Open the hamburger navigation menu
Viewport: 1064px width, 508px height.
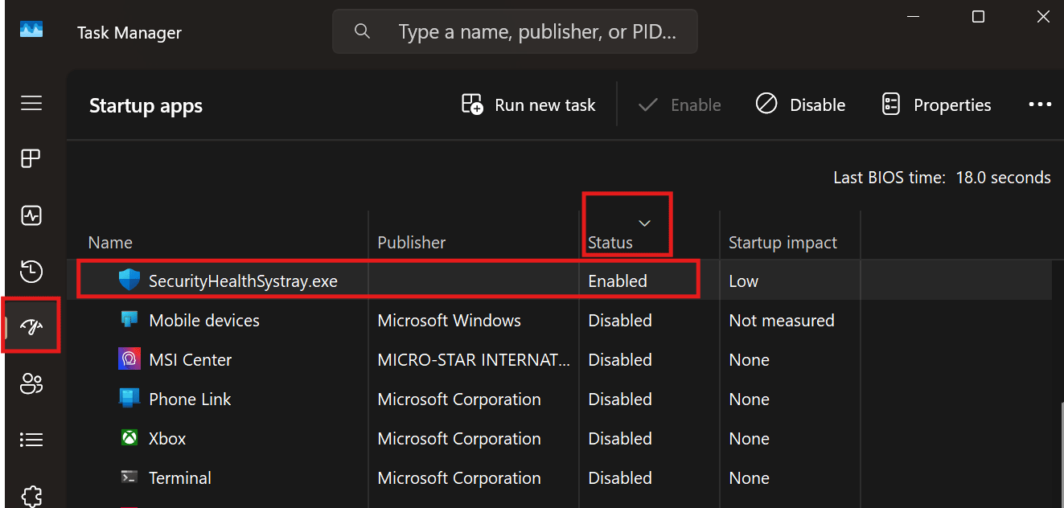pyautogui.click(x=31, y=103)
